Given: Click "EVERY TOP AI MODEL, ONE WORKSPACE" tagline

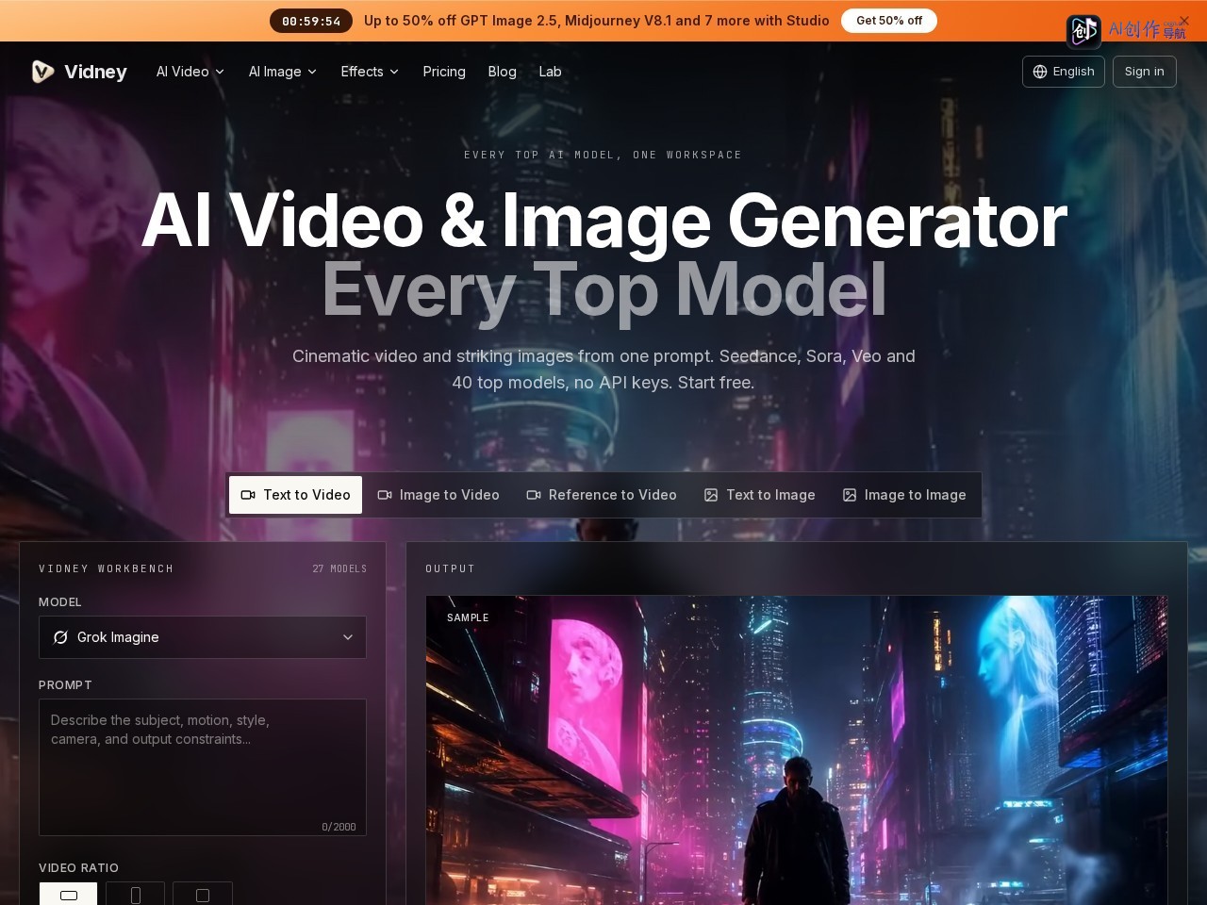Looking at the screenshot, I should click(x=603, y=155).
